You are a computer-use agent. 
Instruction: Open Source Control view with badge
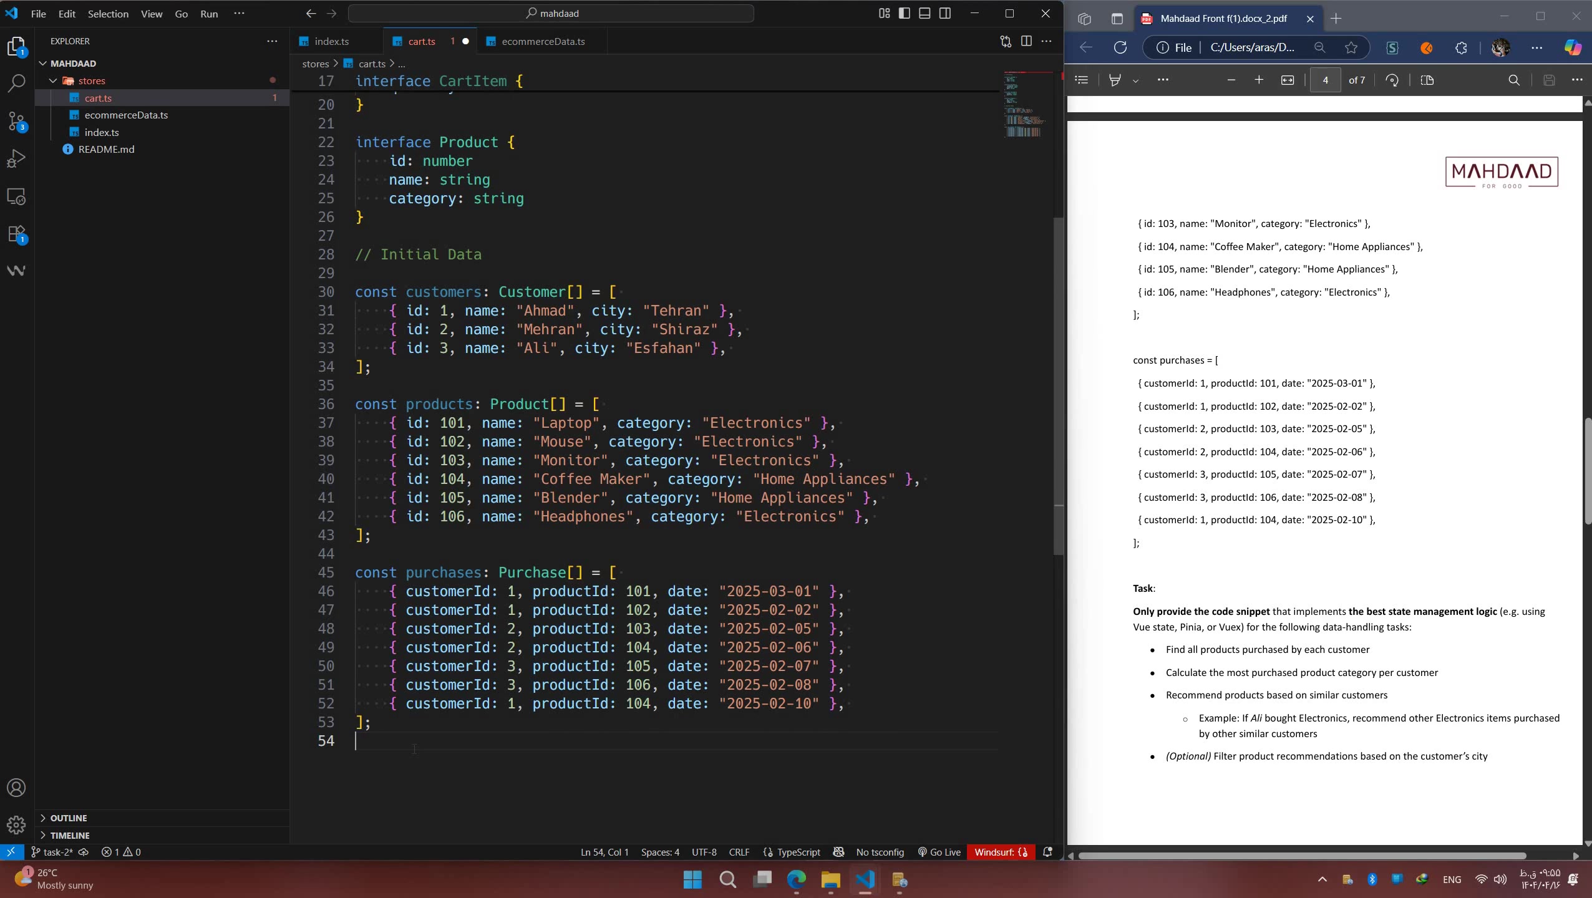tap(16, 121)
